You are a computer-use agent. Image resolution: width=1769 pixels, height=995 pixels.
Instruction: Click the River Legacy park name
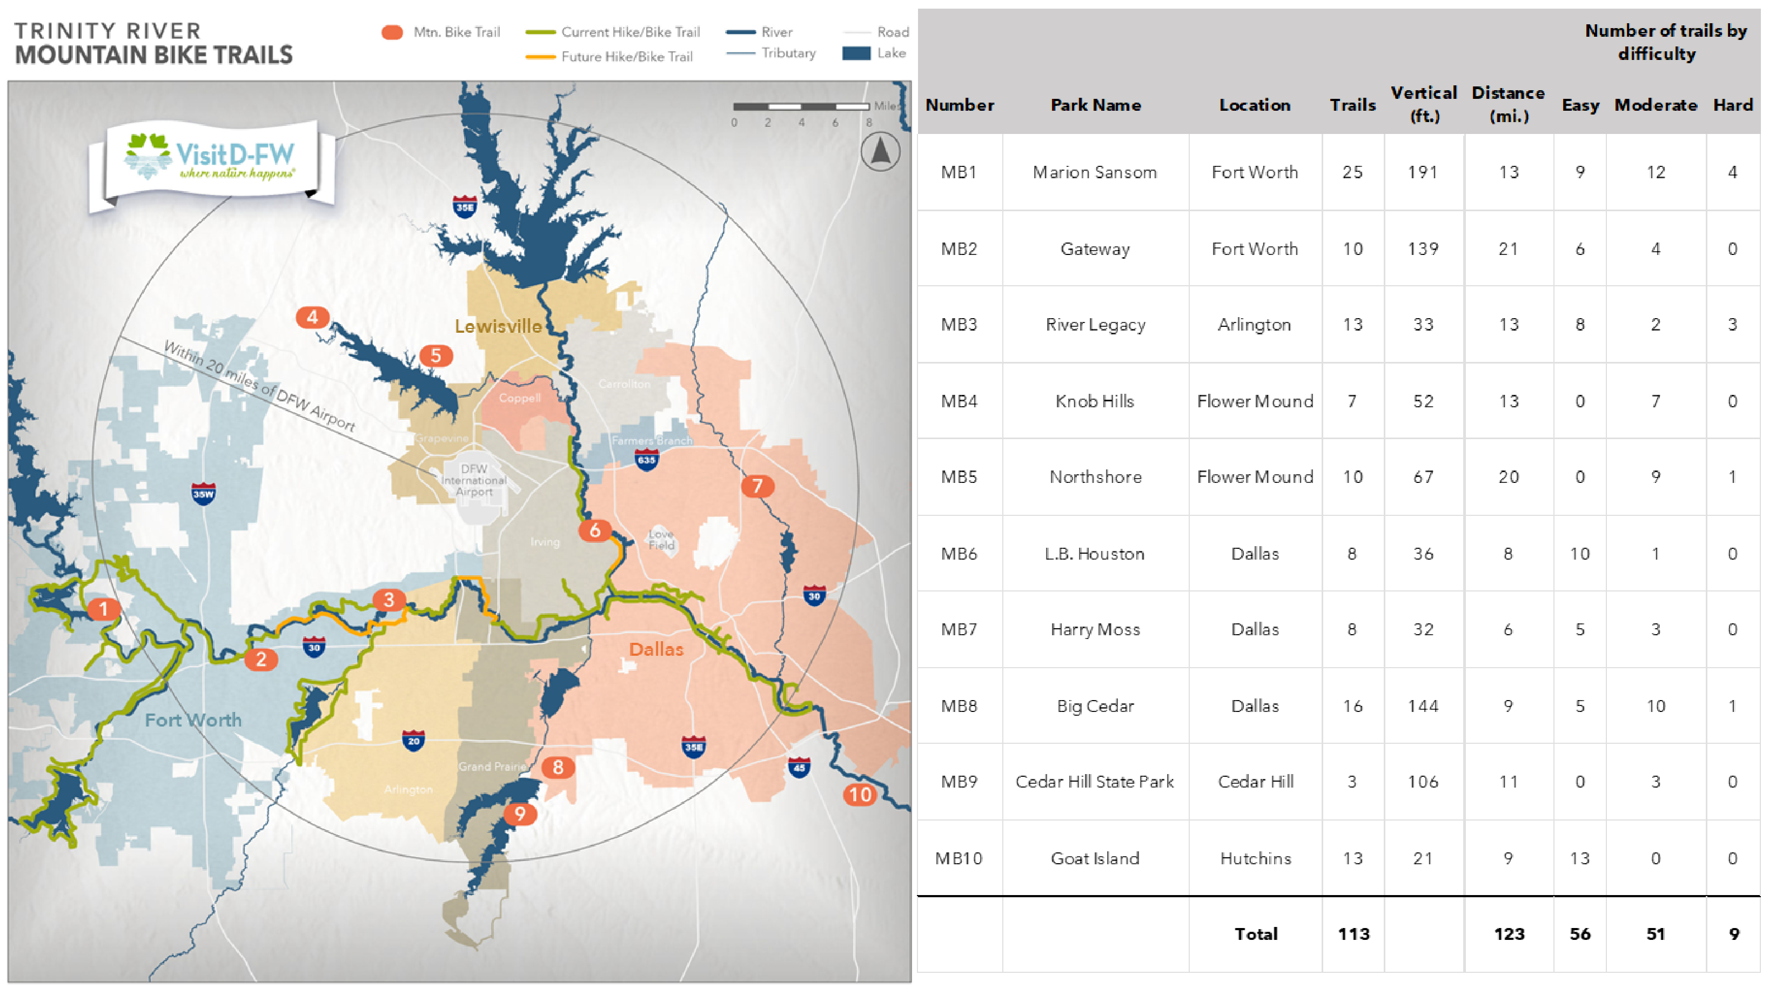click(1095, 325)
